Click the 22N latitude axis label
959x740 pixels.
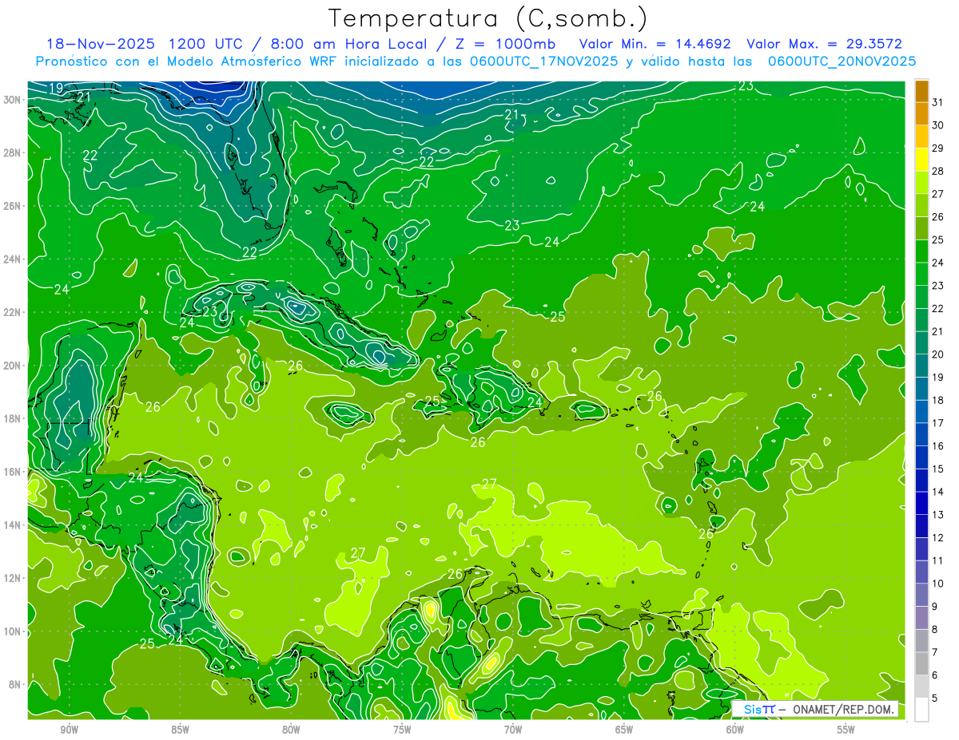click(13, 312)
